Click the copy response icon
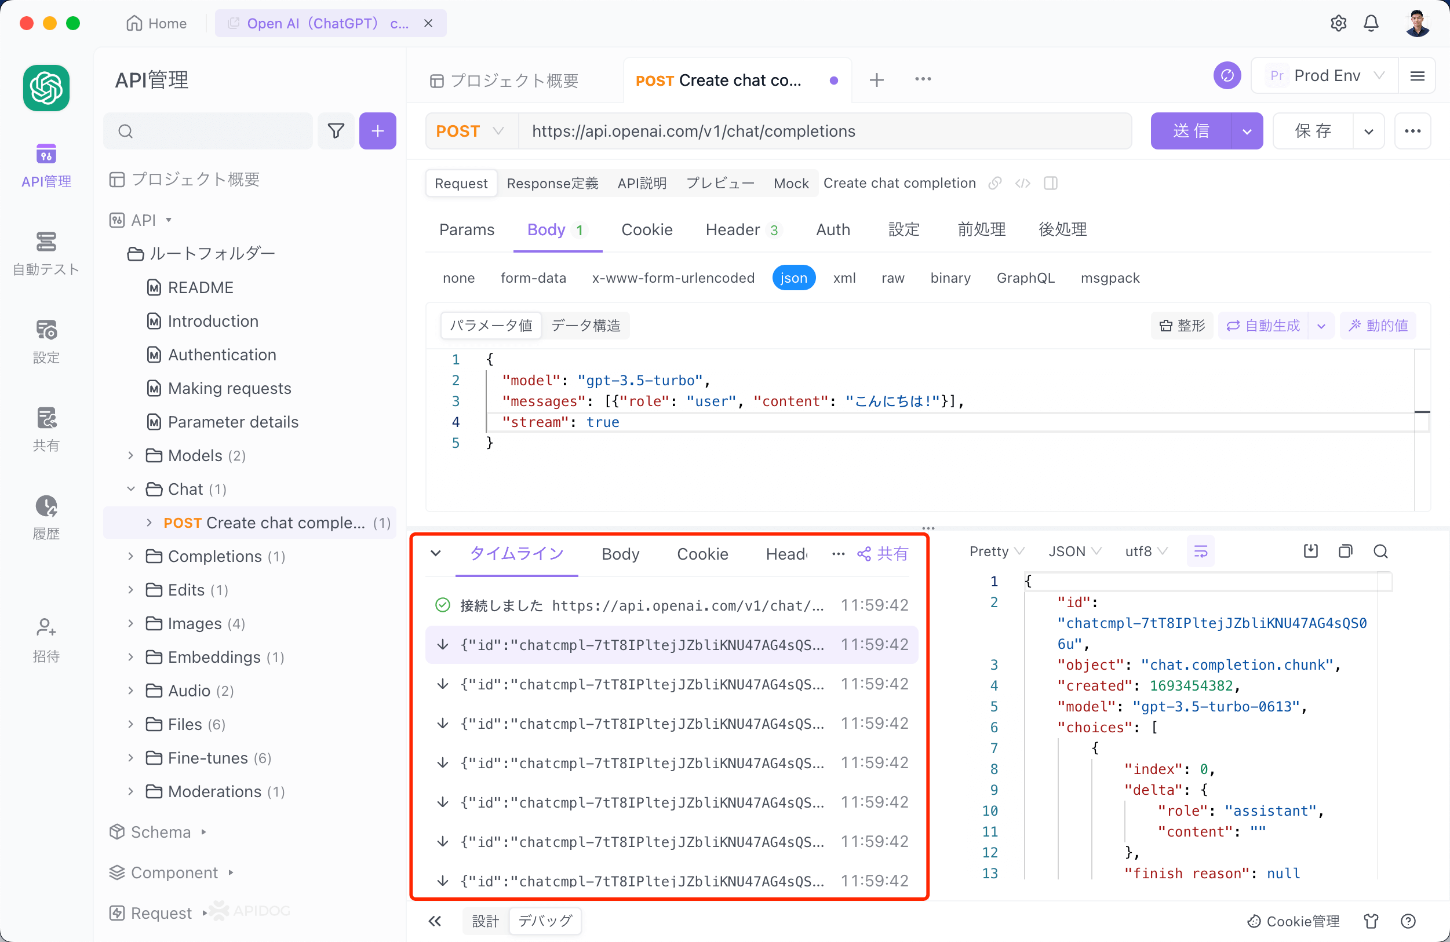This screenshot has width=1450, height=942. pyautogui.click(x=1345, y=551)
